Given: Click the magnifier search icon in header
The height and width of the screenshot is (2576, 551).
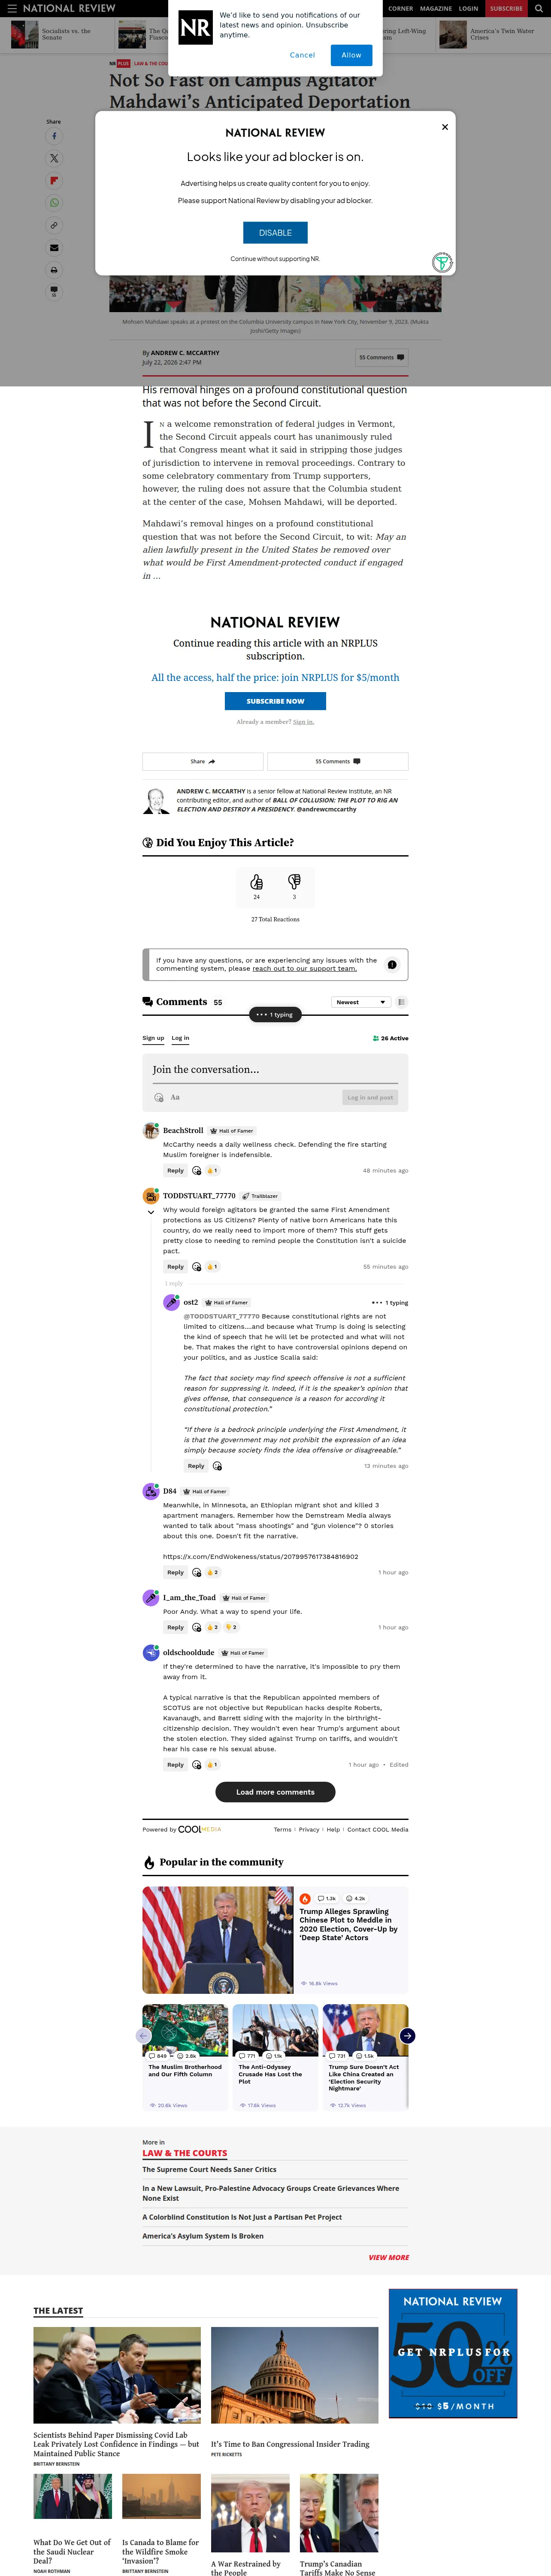Looking at the screenshot, I should pyautogui.click(x=539, y=8).
